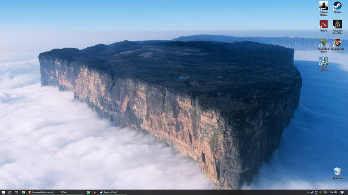This screenshot has height=195, width=348.
Task: Select the Recycle Bin icon
Action: [x=337, y=171]
